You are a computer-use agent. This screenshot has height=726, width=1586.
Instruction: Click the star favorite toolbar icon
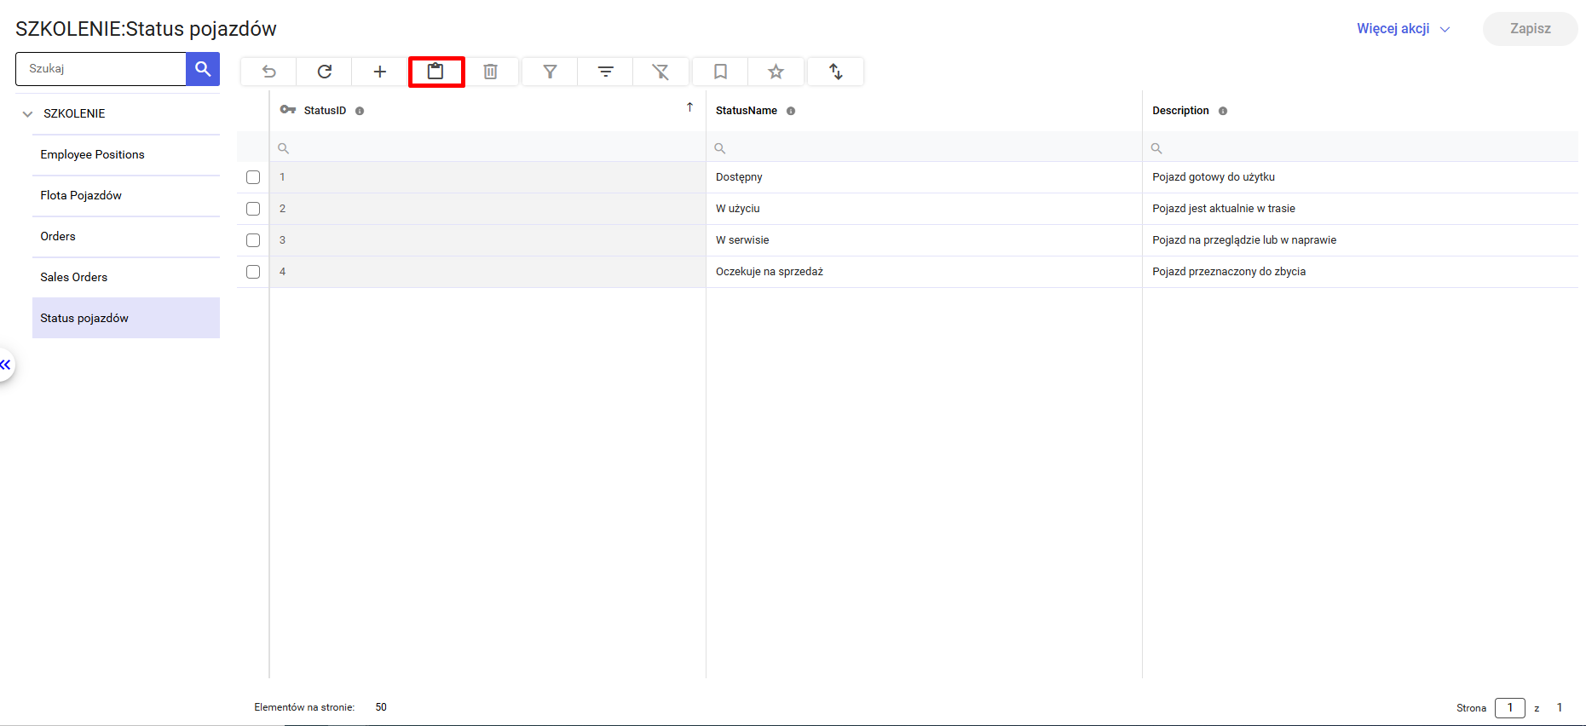click(776, 72)
